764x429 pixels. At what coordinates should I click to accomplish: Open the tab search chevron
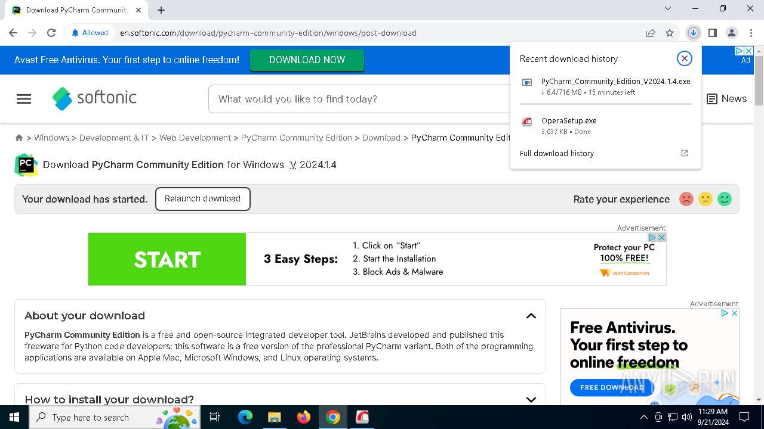pyautogui.click(x=668, y=8)
